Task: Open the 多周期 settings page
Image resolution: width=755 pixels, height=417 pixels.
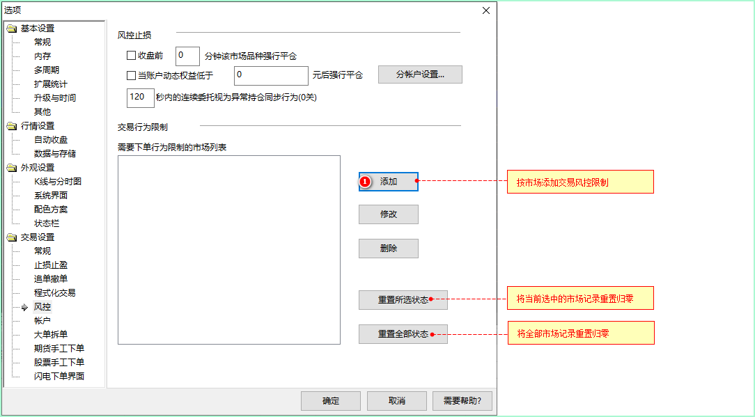Action: click(46, 70)
